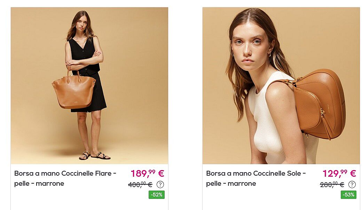
Task: Click the price info question mark for Sole bag
Action: [x=352, y=184]
